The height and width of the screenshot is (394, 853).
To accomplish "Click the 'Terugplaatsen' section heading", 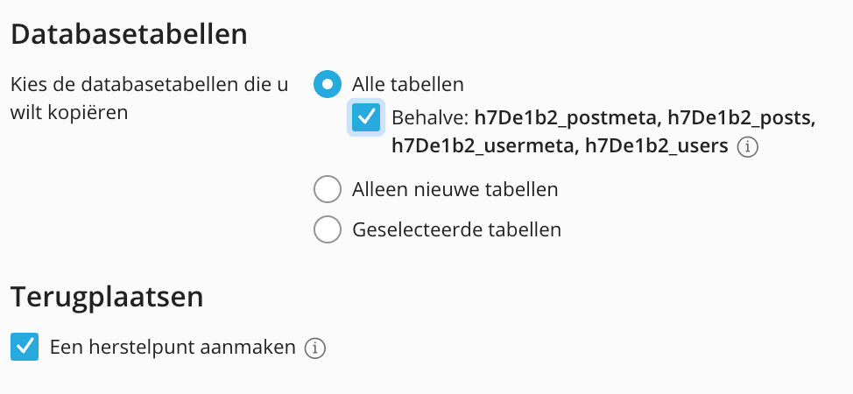I will point(107,297).
